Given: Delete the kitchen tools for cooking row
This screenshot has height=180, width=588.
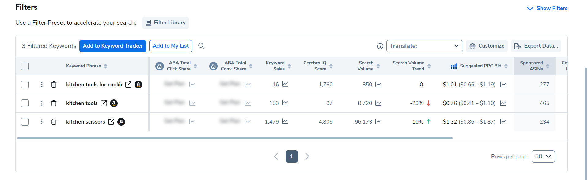Looking at the screenshot, I should click(54, 85).
